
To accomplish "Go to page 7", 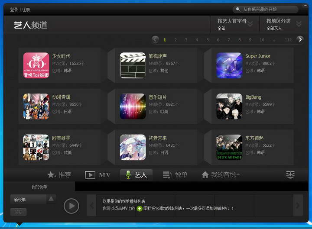I will 229,40.
